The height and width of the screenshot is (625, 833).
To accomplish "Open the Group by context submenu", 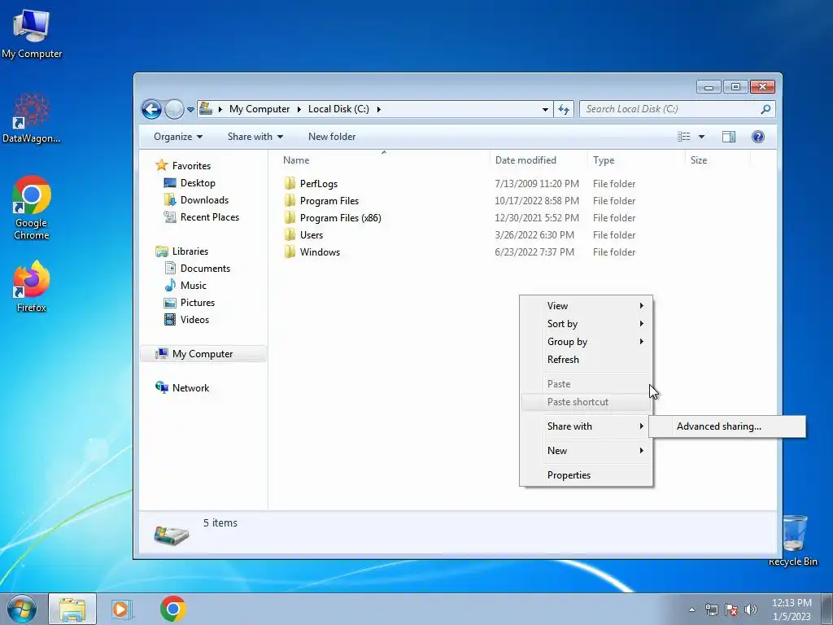I will [x=586, y=342].
